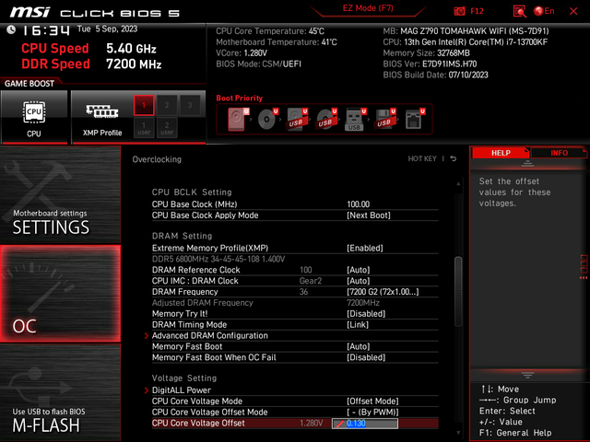The width and height of the screenshot is (590, 442).
Task: Open CPU Base Clock Apply Mode dropdown
Action: coord(369,215)
